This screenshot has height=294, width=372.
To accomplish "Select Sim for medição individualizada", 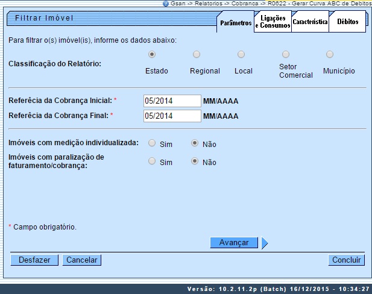I will tap(152, 143).
